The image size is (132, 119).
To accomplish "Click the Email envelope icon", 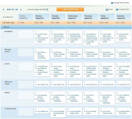I will tap(107, 9).
